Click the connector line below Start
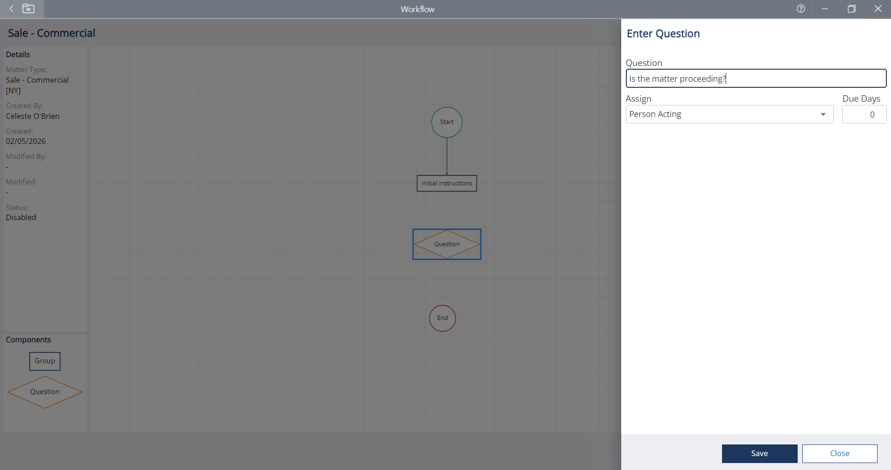Image resolution: width=891 pixels, height=470 pixels. click(447, 156)
